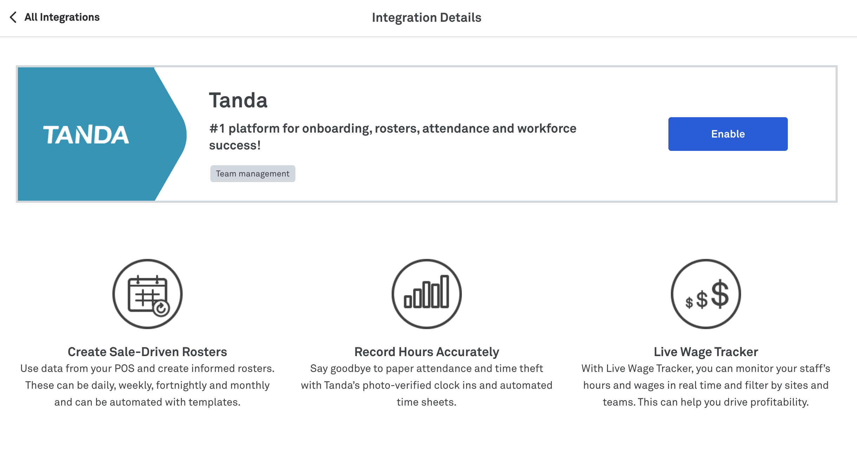Click the '#1 platform for onboarding' tagline
The image size is (857, 454).
coord(393,137)
